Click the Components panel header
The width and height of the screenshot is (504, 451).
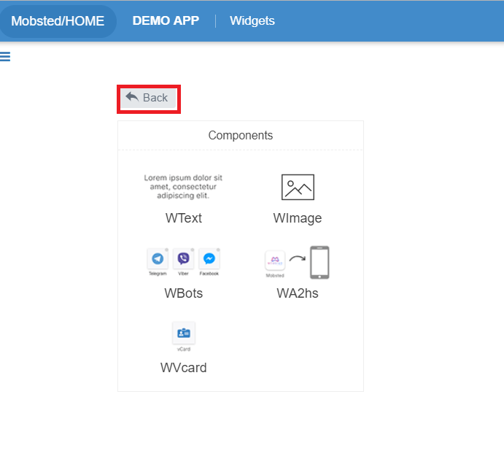pos(241,136)
